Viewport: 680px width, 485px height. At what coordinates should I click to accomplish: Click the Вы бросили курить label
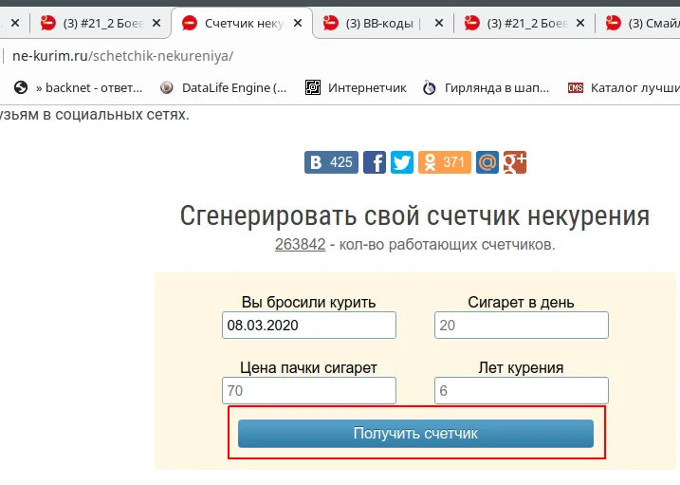tap(309, 302)
